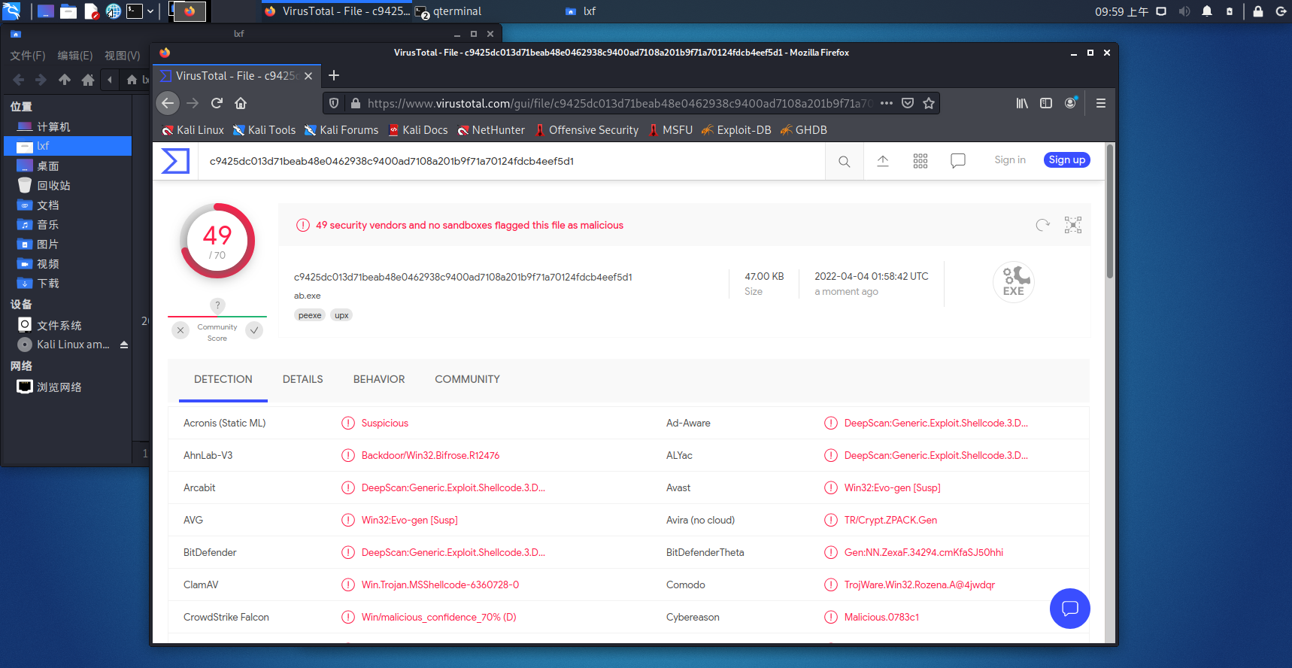
Task: Reanalyze the file with the refresh icon
Action: (x=1042, y=225)
